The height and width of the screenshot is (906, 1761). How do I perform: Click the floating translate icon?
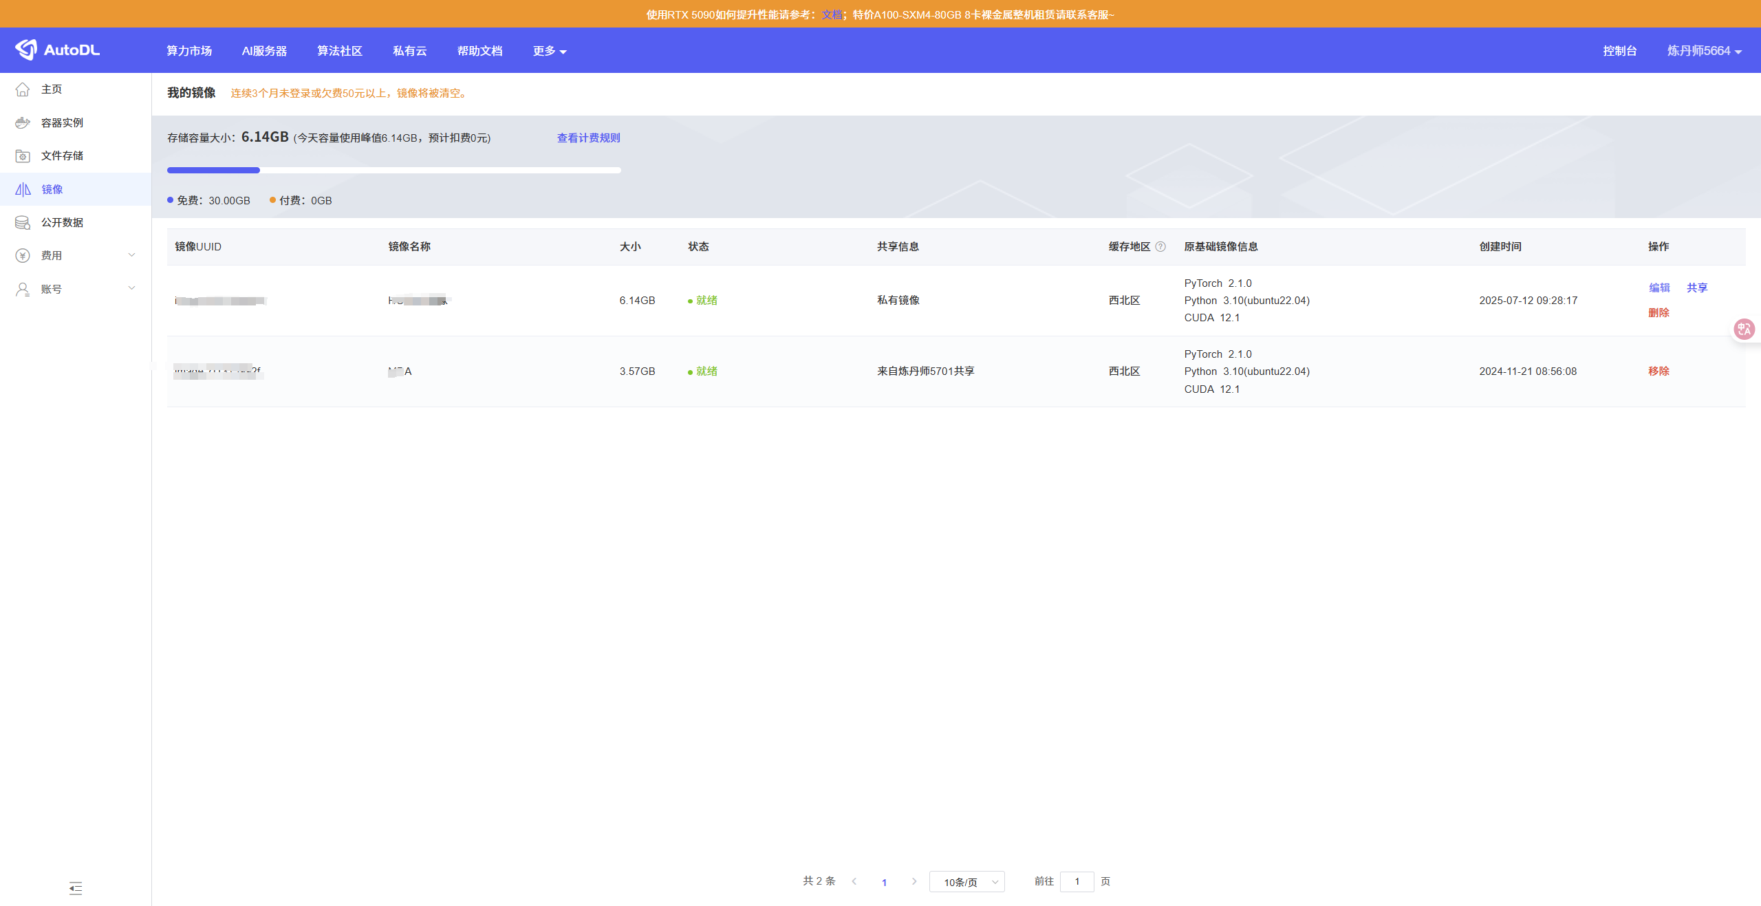click(1744, 330)
